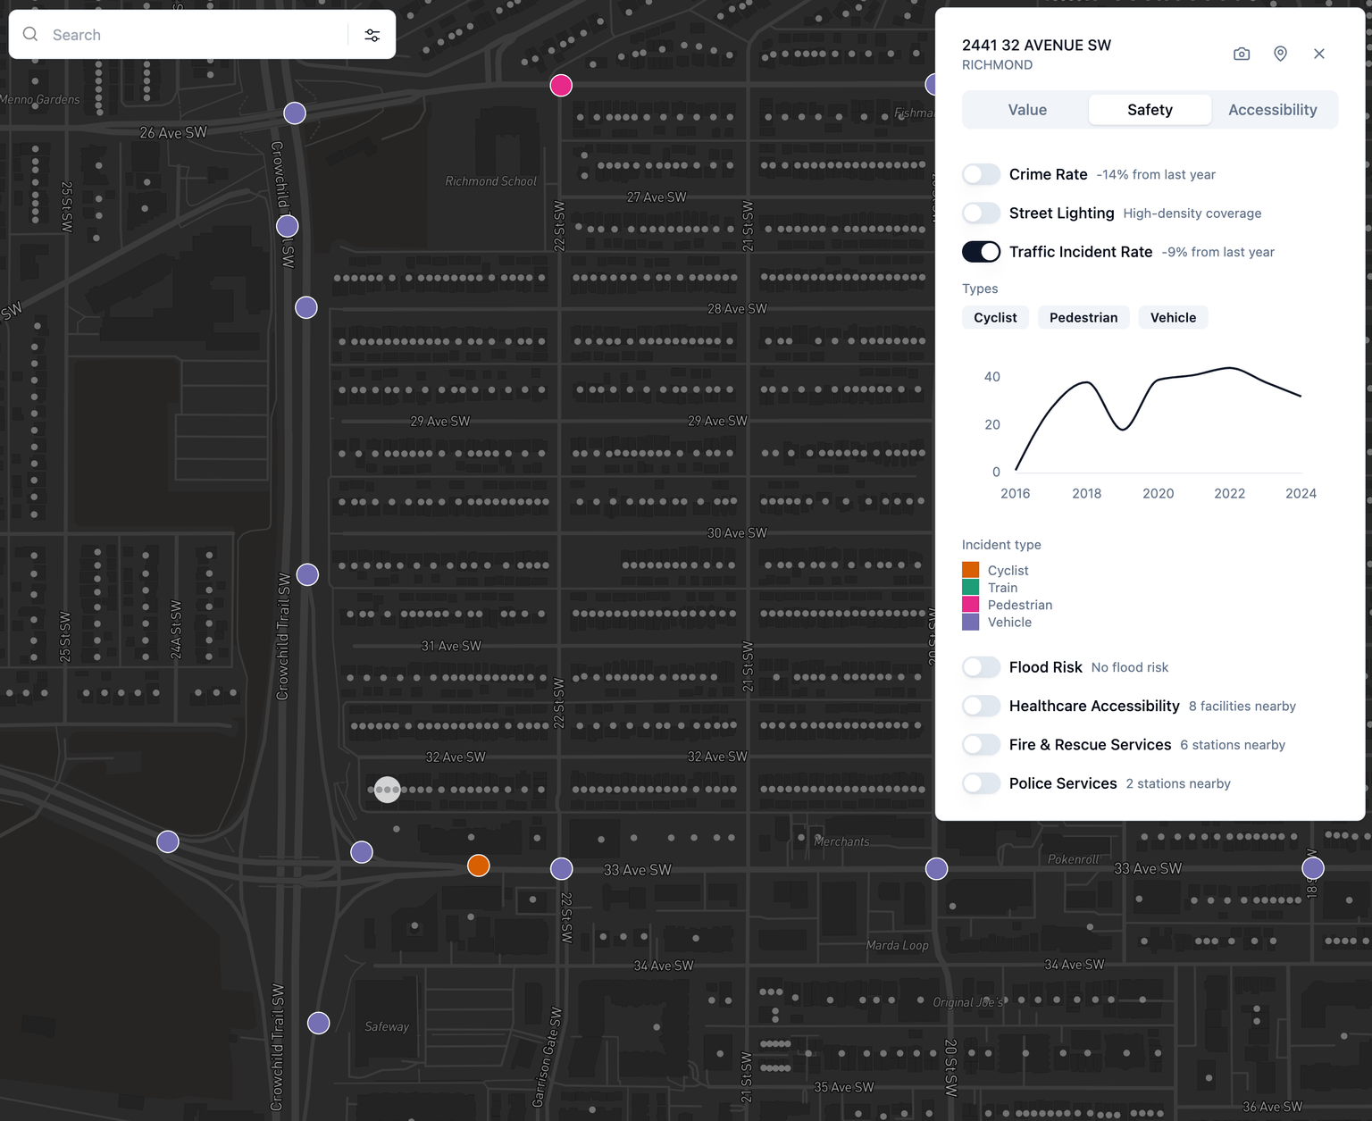Select the Pedestrian incident type chip

pos(1083,317)
